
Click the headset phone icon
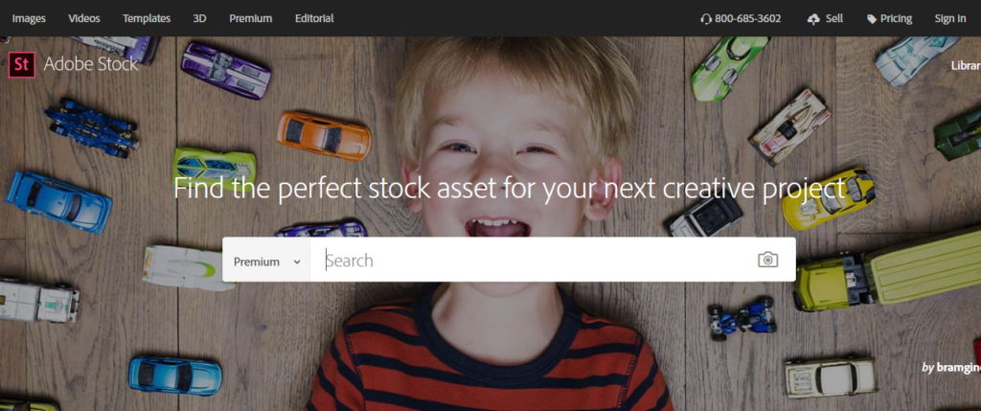[706, 19]
